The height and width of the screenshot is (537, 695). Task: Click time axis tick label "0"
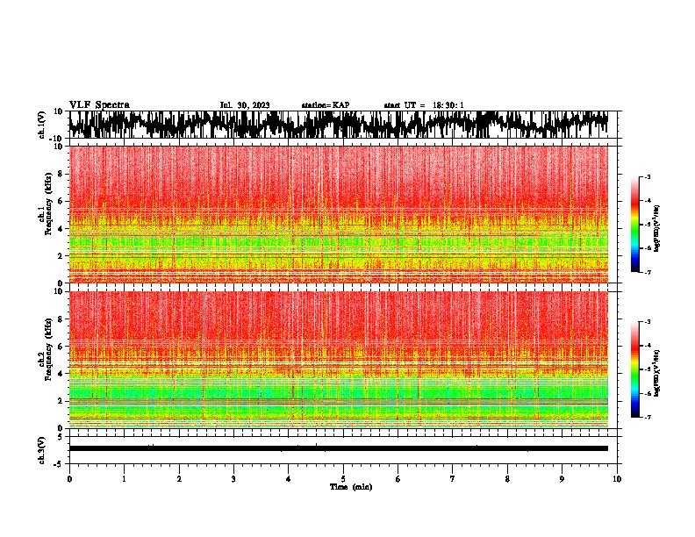69,479
